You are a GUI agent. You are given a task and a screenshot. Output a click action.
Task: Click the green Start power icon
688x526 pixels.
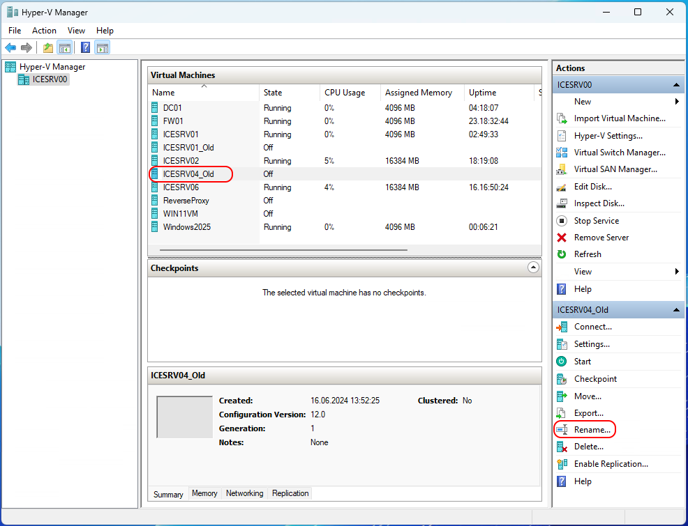[562, 362]
